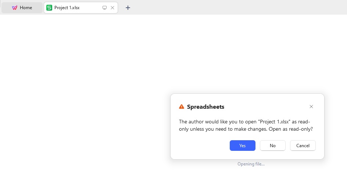Viewport: 347px width, 175px height.
Task: Select the Project 1.xlsx tab title
Action: (67, 8)
